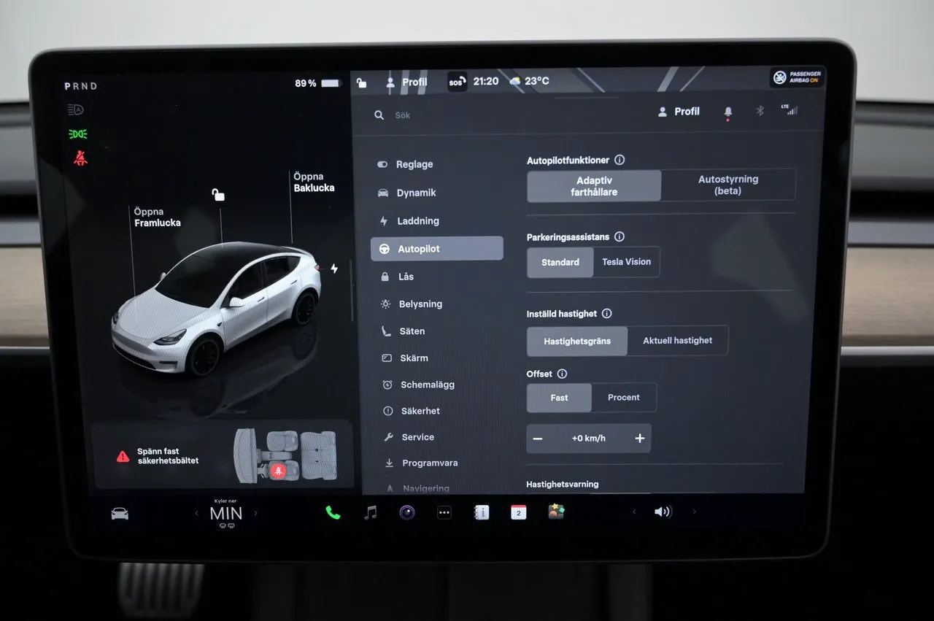Increase speed offset with plus button
The width and height of the screenshot is (934, 621).
point(640,439)
